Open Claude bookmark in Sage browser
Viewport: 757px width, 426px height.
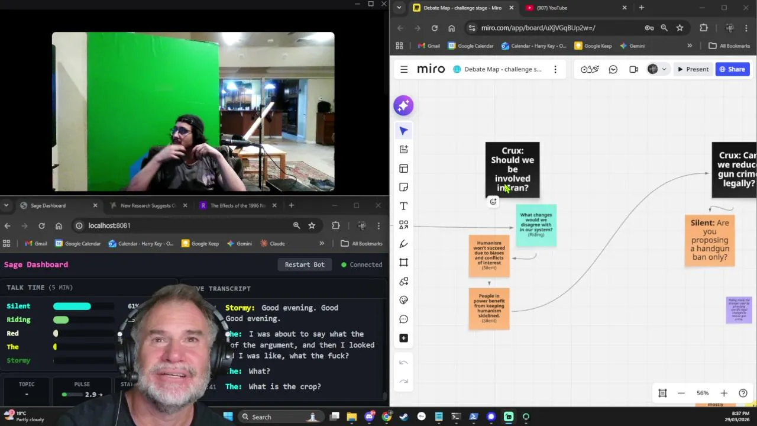(x=273, y=243)
